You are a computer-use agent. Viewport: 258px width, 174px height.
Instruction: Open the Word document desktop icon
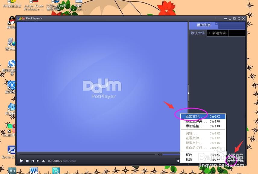coord(34,171)
